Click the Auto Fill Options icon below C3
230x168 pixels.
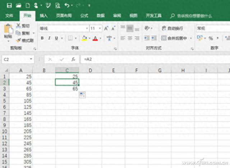[x=82, y=95]
